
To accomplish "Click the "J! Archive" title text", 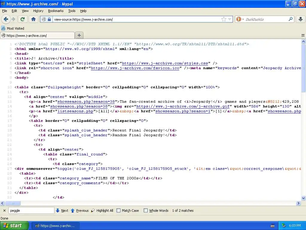I will tap(43, 58).
